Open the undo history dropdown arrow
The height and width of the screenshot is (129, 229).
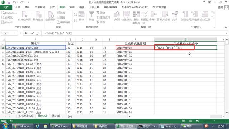(x=18, y=2)
